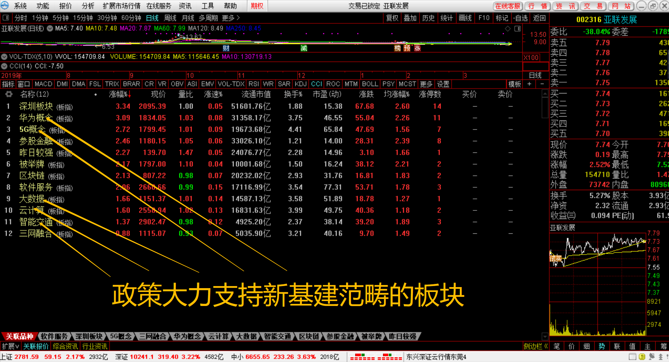Click the 期权 button
This screenshot has height=362, width=669.
[x=257, y=6]
